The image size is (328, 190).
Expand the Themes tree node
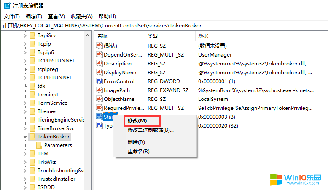25,111
